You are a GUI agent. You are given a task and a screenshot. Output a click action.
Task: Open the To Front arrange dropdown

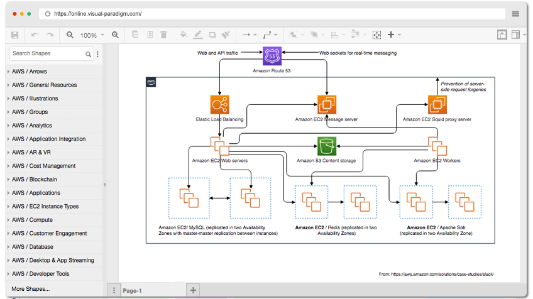pos(297,35)
